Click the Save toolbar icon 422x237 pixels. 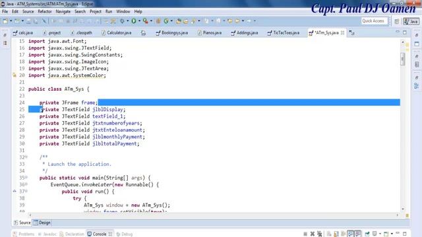(x=28, y=21)
